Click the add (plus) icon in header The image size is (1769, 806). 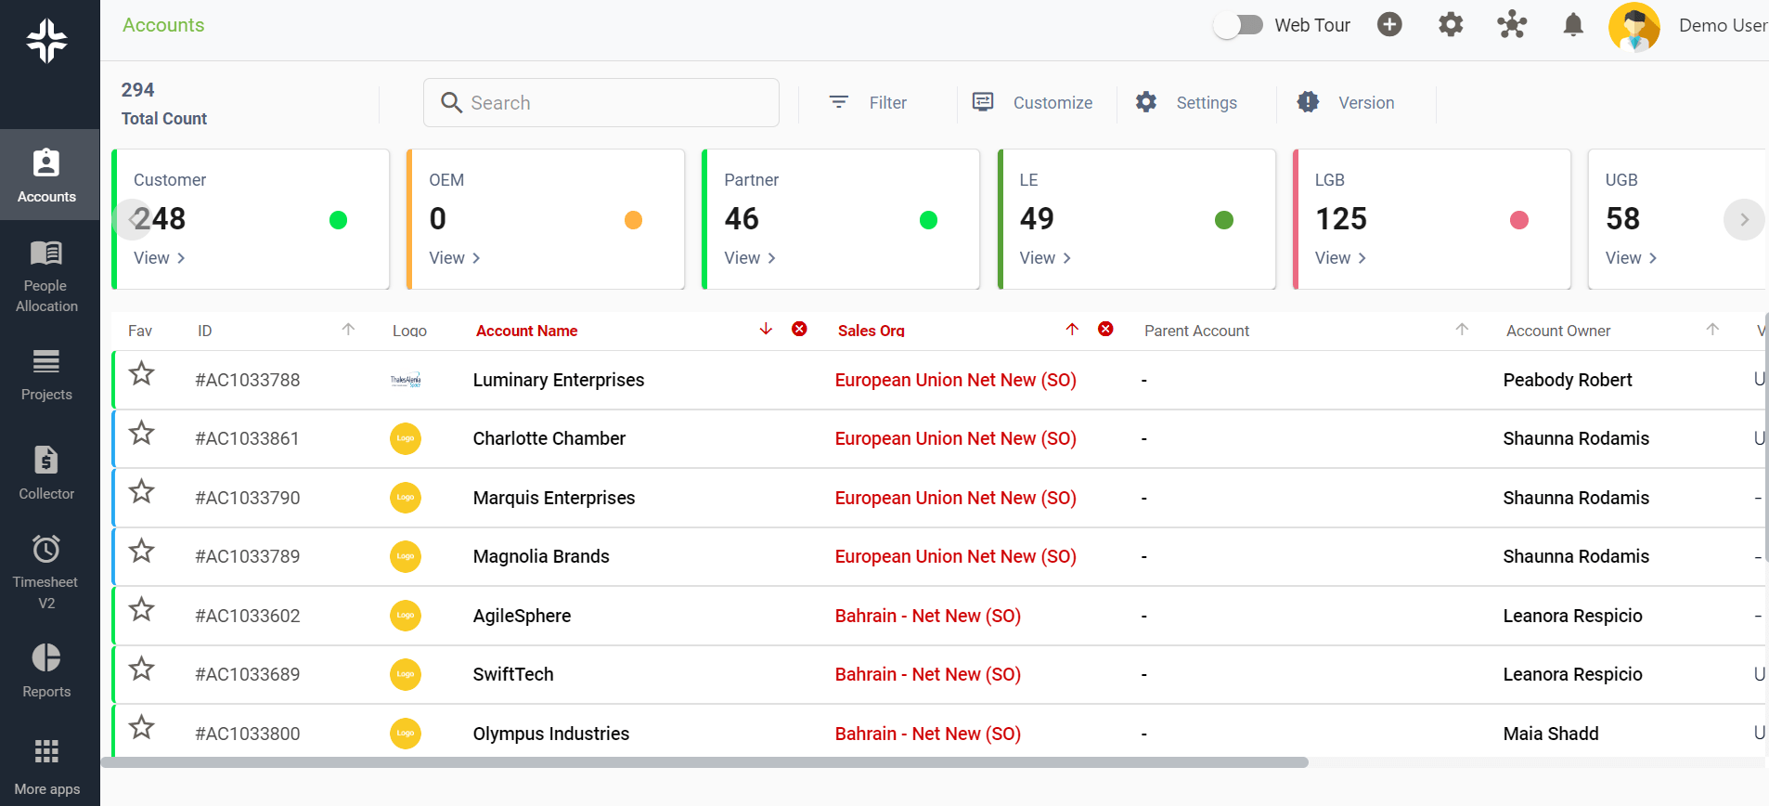click(1389, 25)
